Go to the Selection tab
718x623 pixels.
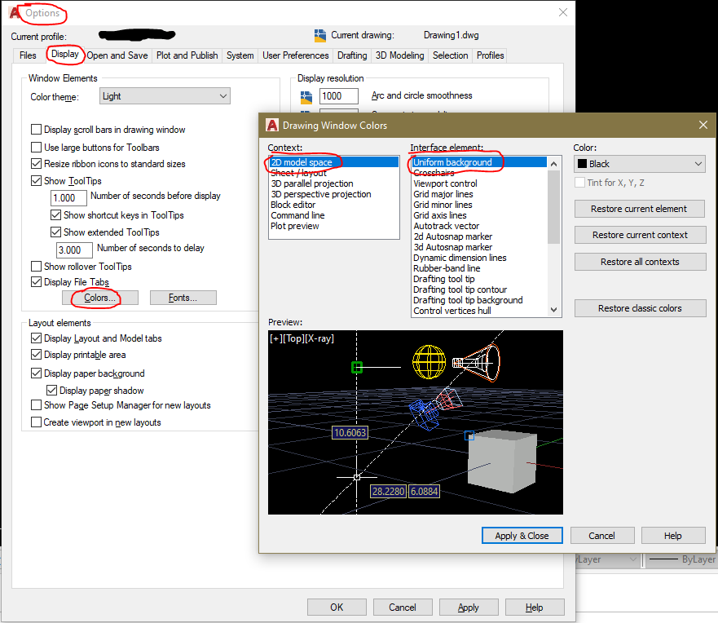450,55
